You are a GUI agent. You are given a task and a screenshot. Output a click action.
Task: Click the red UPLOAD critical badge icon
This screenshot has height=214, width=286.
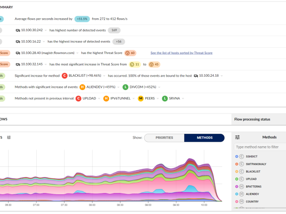78,98
